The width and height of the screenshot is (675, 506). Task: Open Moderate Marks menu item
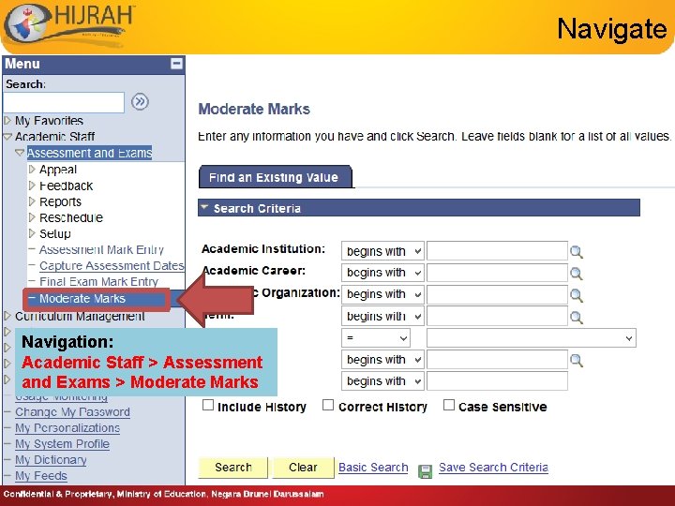point(82,299)
